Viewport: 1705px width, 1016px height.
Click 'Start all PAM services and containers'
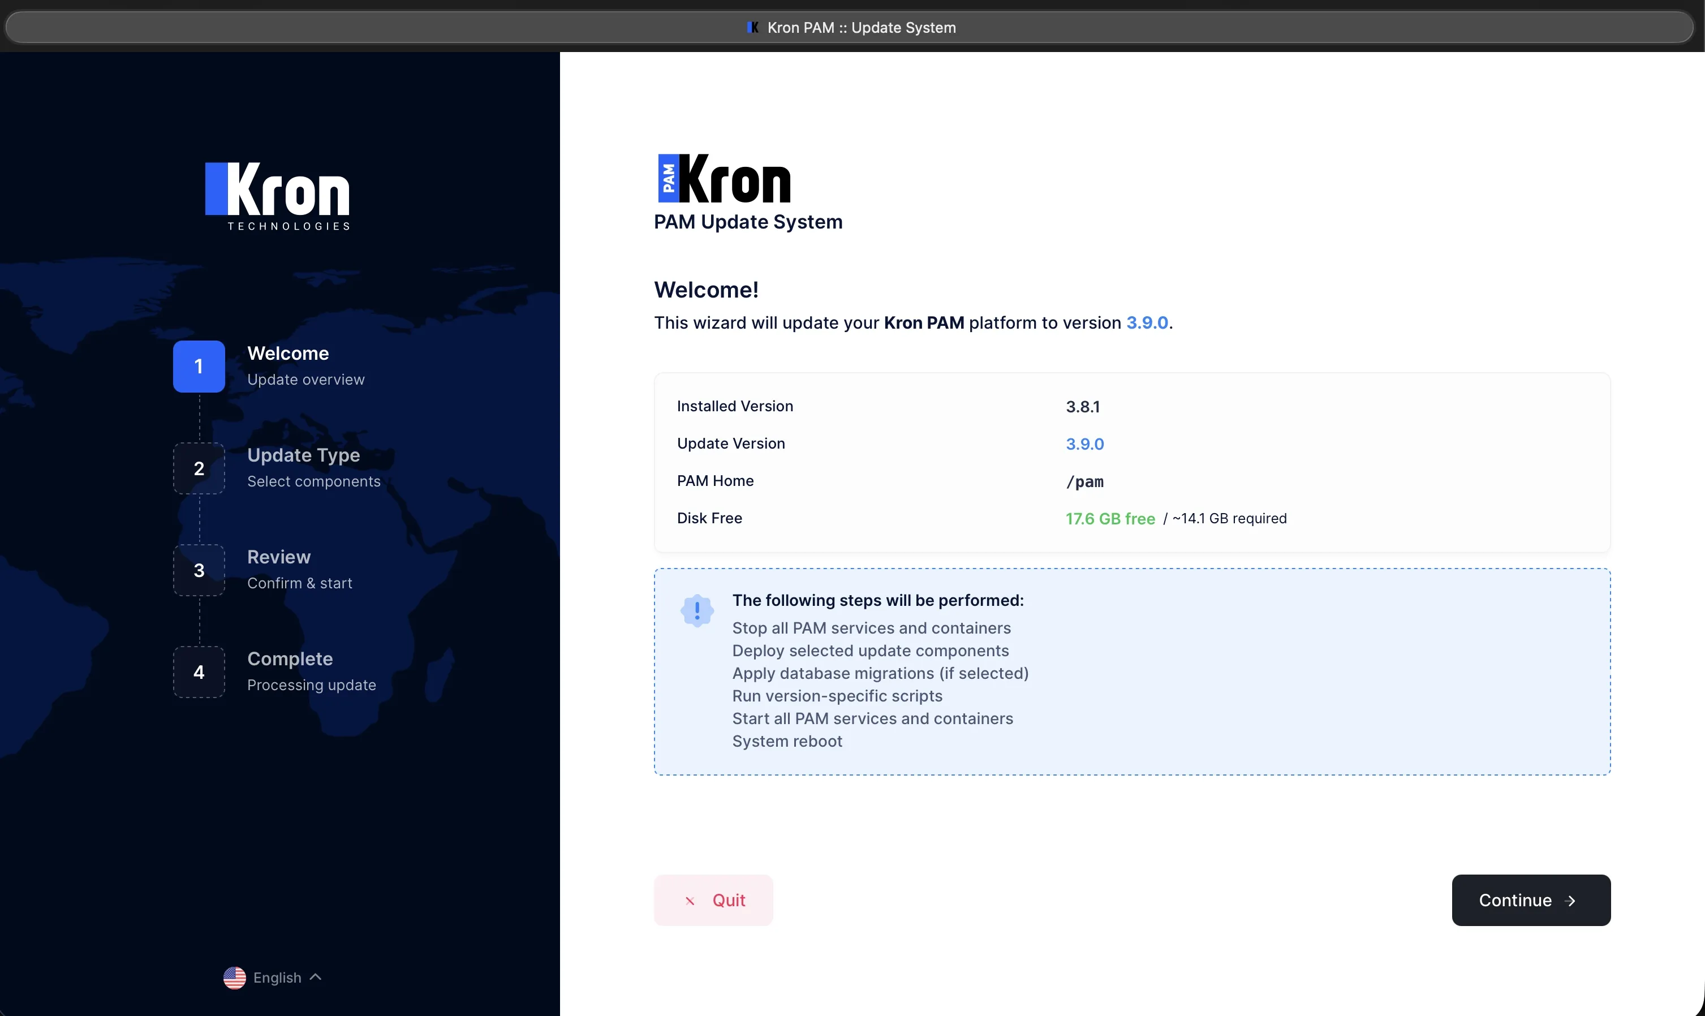(873, 719)
